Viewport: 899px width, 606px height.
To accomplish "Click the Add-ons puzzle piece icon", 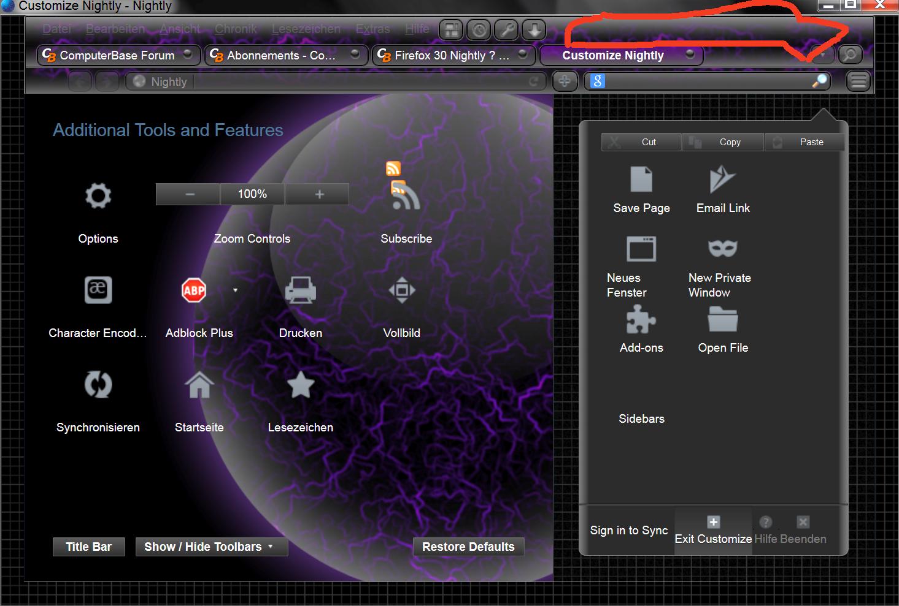I will (x=641, y=319).
